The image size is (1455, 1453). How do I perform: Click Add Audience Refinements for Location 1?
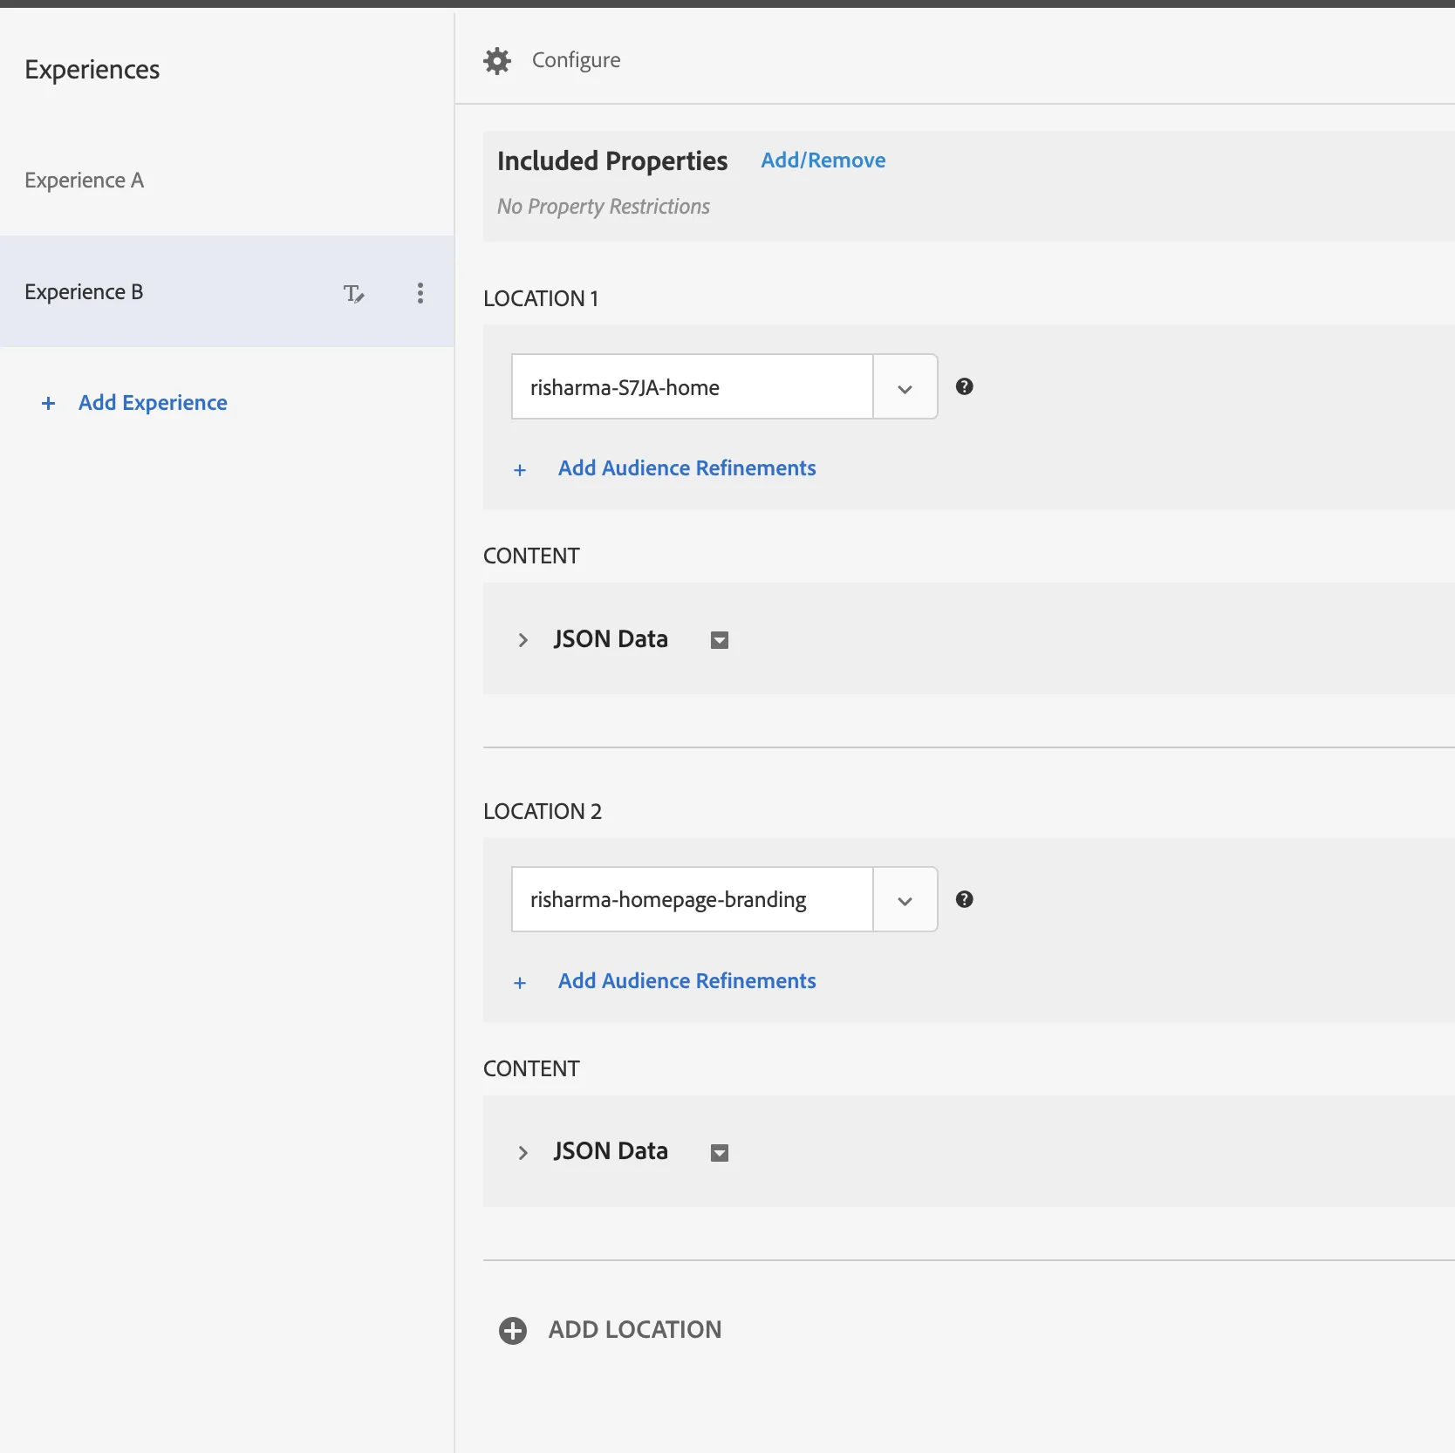pyautogui.click(x=687, y=468)
